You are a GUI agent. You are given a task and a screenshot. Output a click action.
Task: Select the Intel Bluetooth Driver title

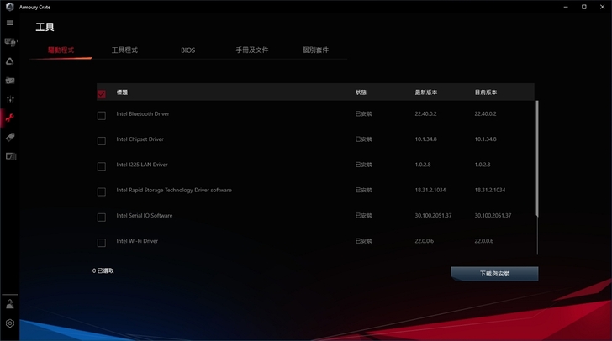point(143,114)
